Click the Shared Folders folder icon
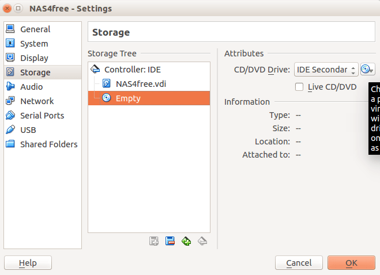Viewport: 380px width, 275px height. coord(10,144)
